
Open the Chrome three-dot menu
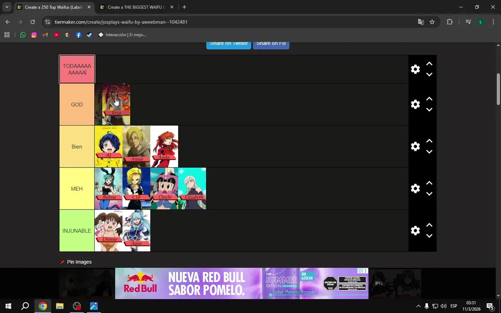(493, 22)
